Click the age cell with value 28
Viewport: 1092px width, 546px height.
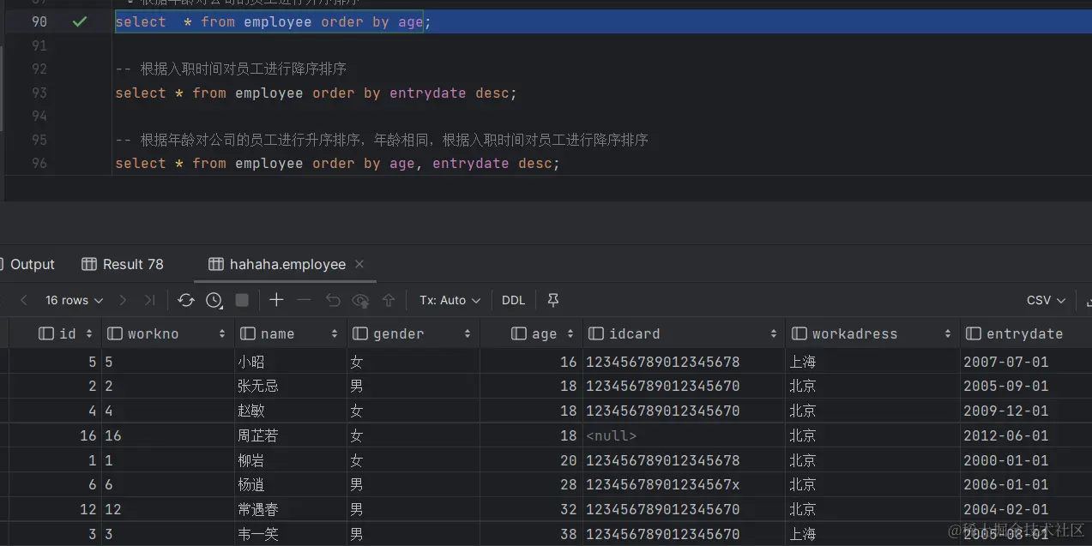530,484
